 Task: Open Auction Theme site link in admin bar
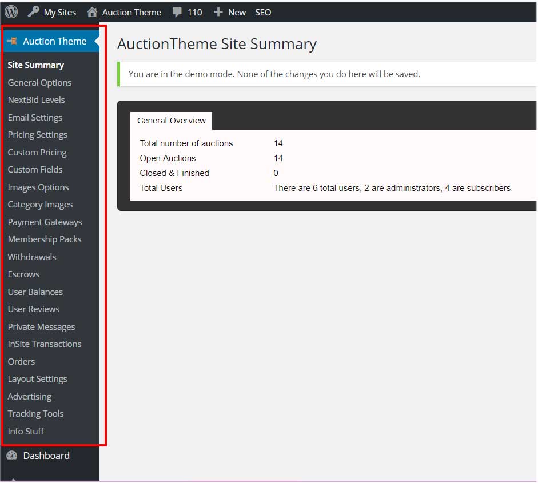click(124, 13)
